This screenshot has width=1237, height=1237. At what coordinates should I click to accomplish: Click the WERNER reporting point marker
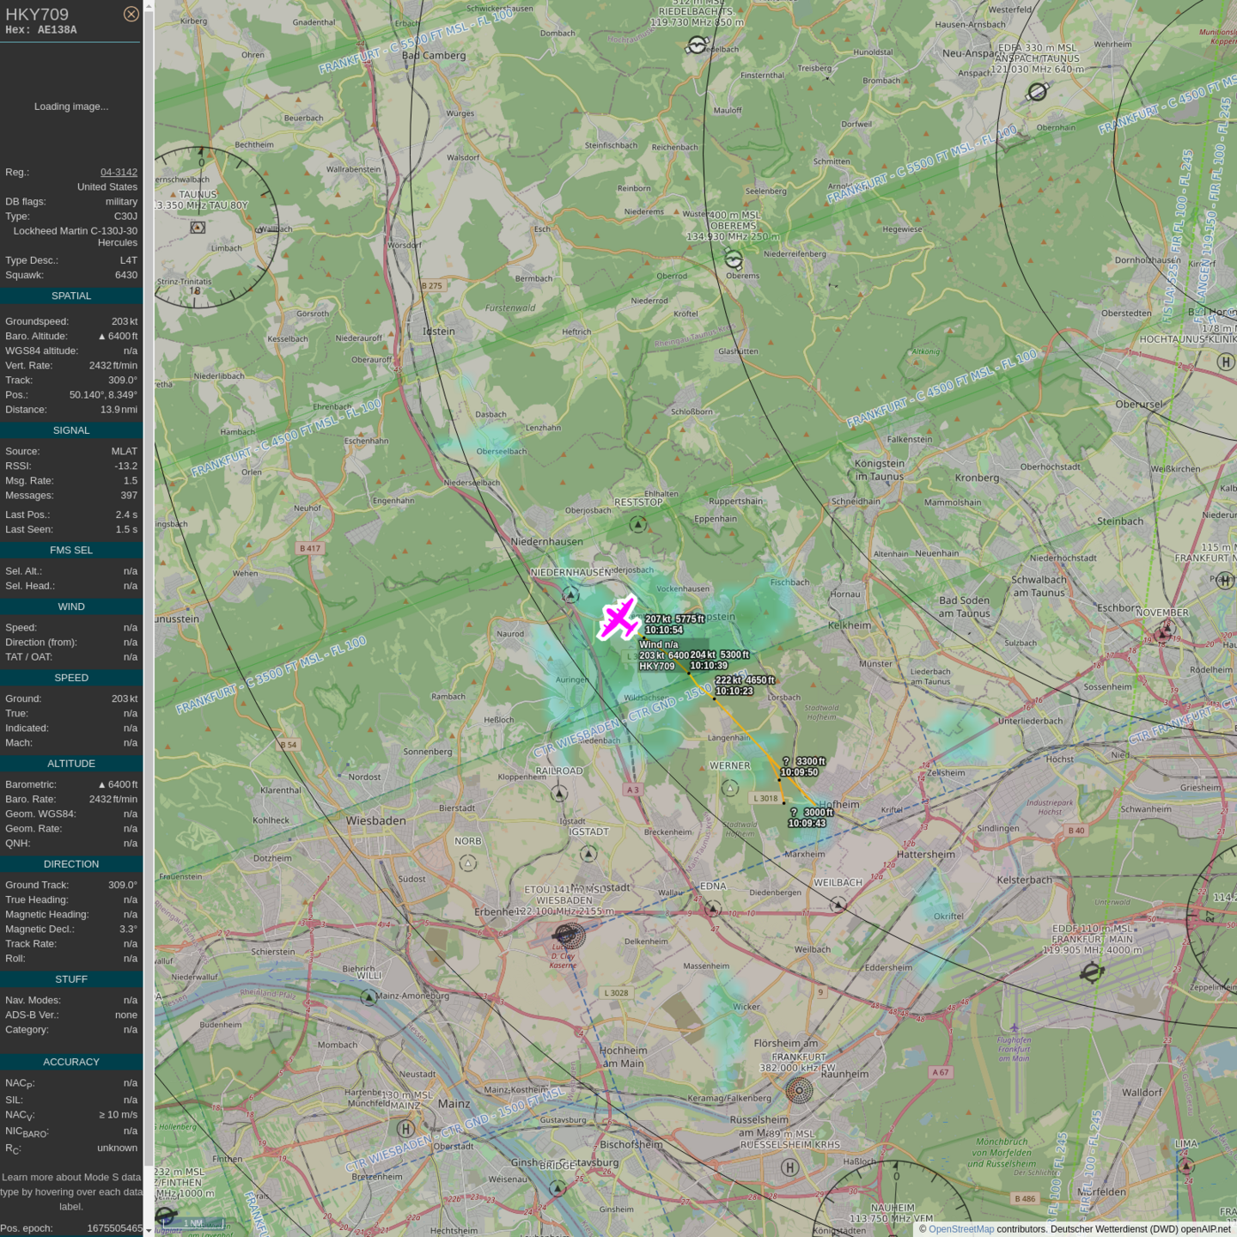point(730,788)
